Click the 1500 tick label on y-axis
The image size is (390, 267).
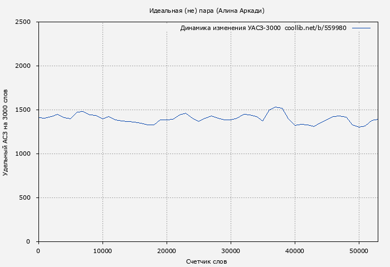tap(23, 110)
